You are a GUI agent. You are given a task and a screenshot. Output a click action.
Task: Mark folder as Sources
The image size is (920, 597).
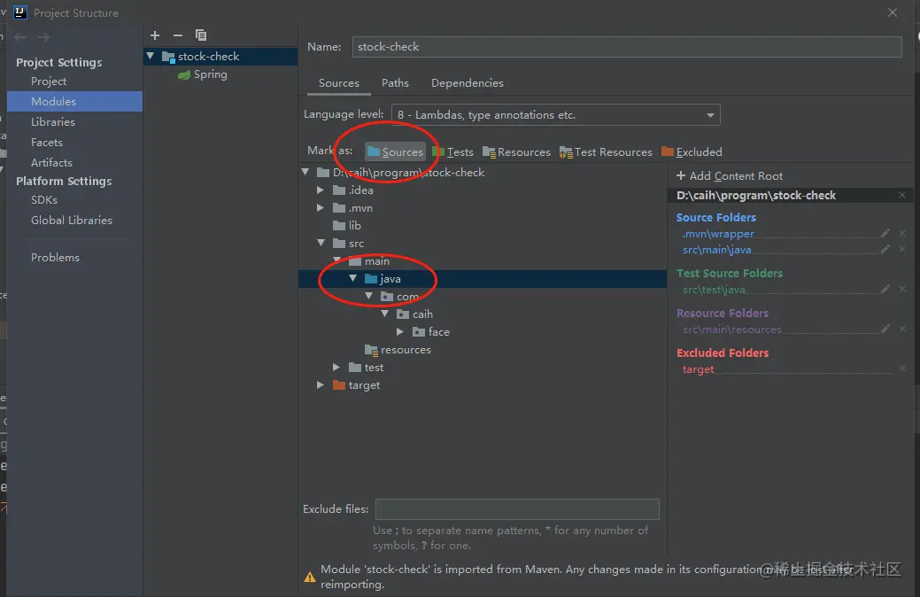[395, 152]
